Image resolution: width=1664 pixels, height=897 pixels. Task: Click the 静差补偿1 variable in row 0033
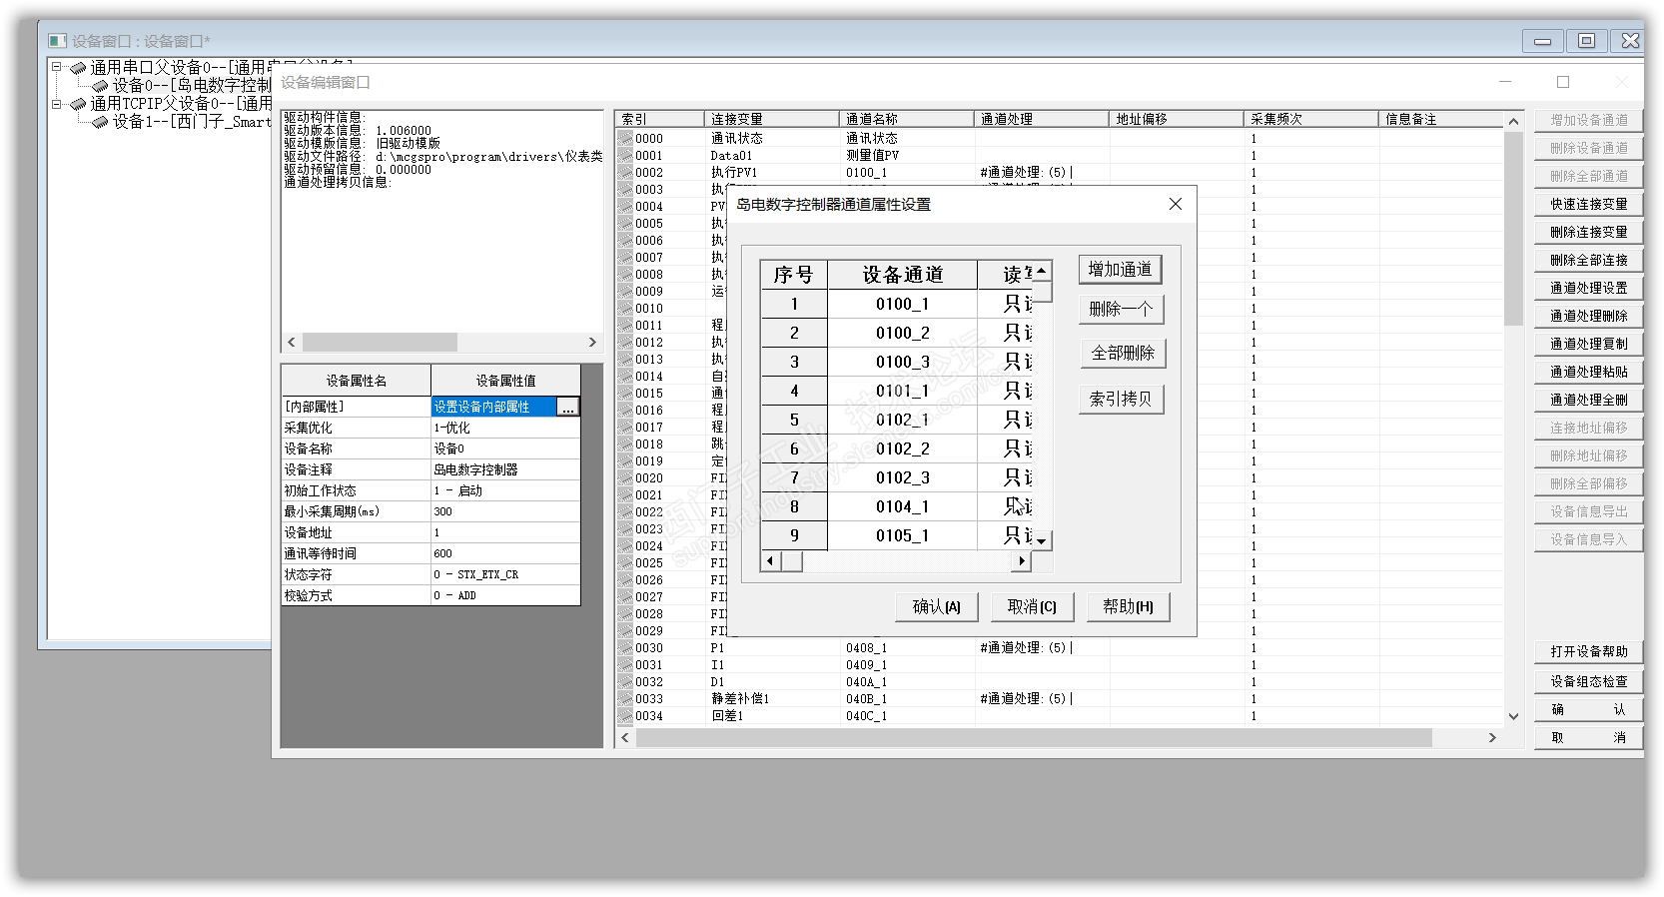coord(740,699)
